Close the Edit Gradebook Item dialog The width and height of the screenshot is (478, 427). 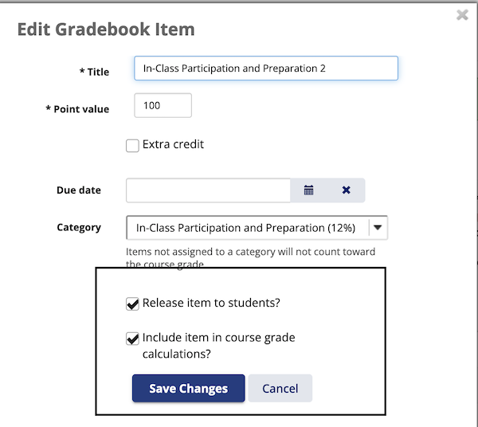coord(461,14)
